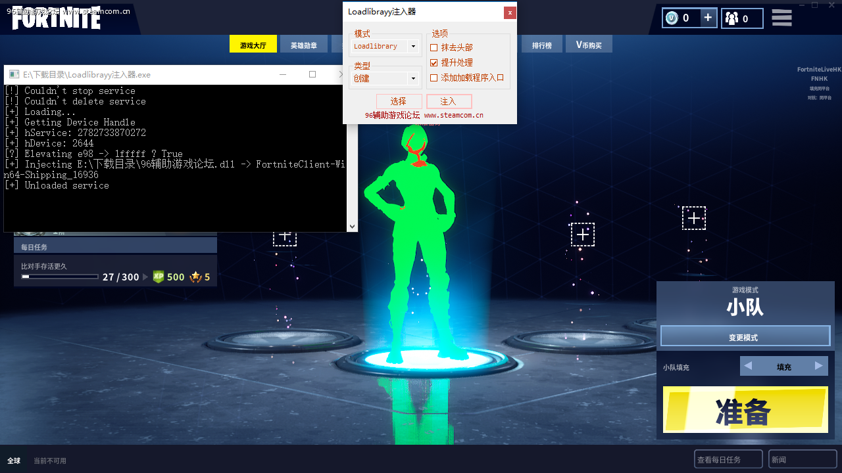842x473 pixels.
Task: Open the Fortnite hamburger main menu
Action: 781,18
